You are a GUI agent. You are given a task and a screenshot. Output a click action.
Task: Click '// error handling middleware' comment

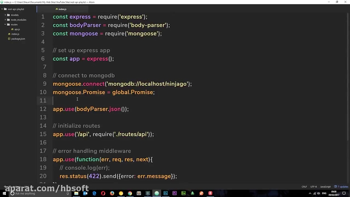click(x=92, y=151)
